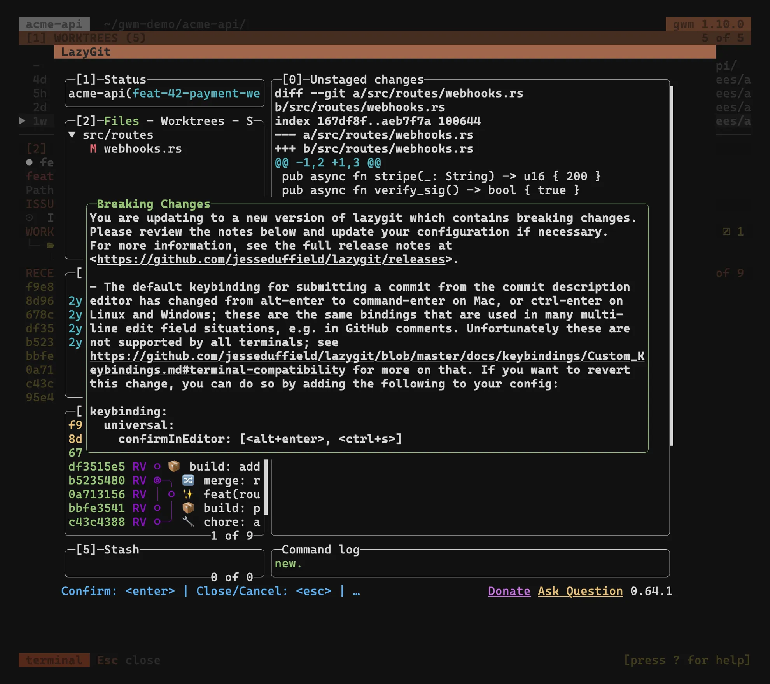Select the Files tab in panel two
This screenshot has height=684, width=770.
coord(121,121)
